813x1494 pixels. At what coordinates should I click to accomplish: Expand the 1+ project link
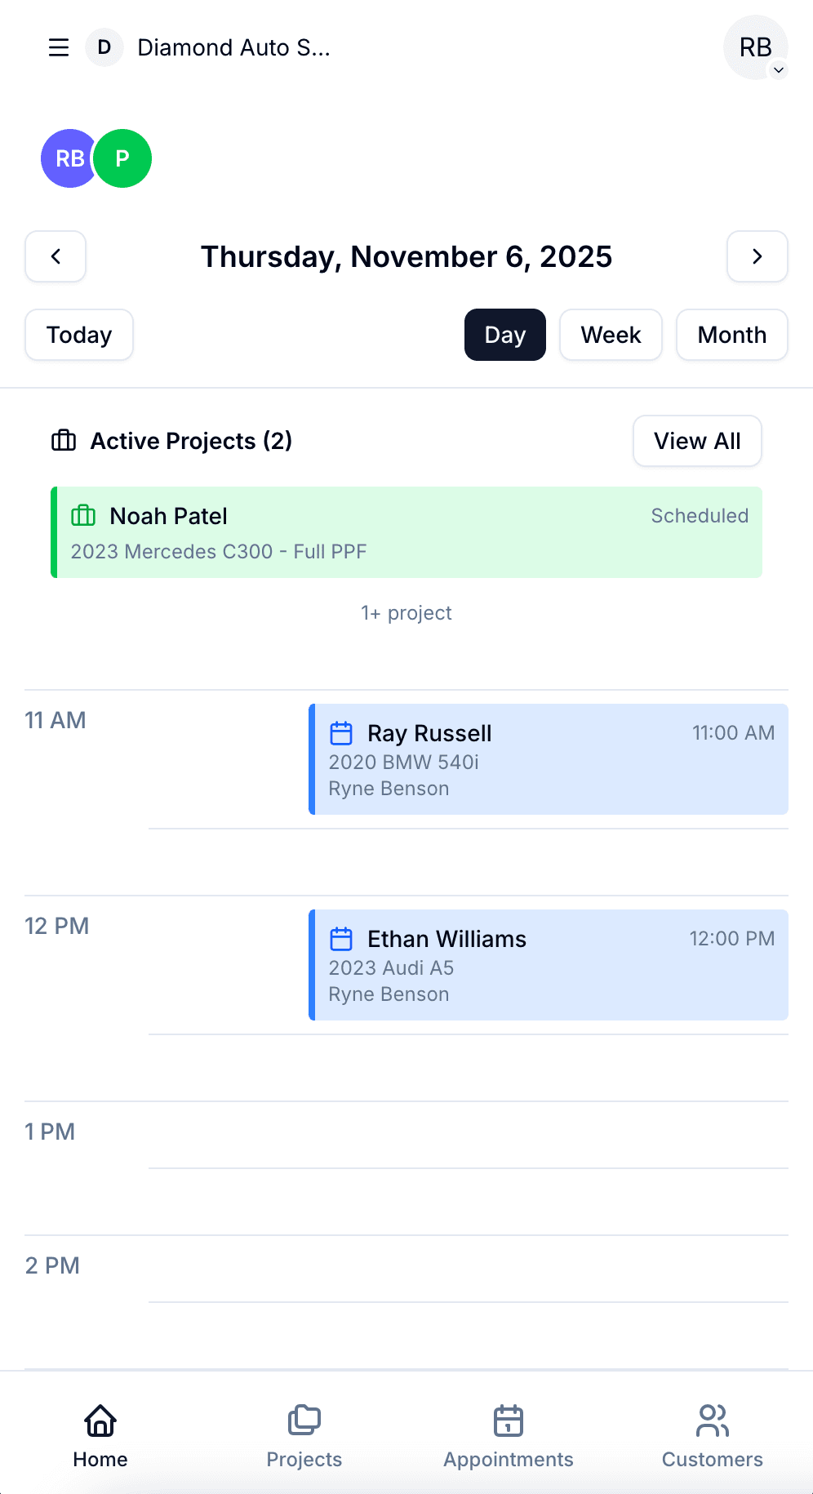point(406,612)
